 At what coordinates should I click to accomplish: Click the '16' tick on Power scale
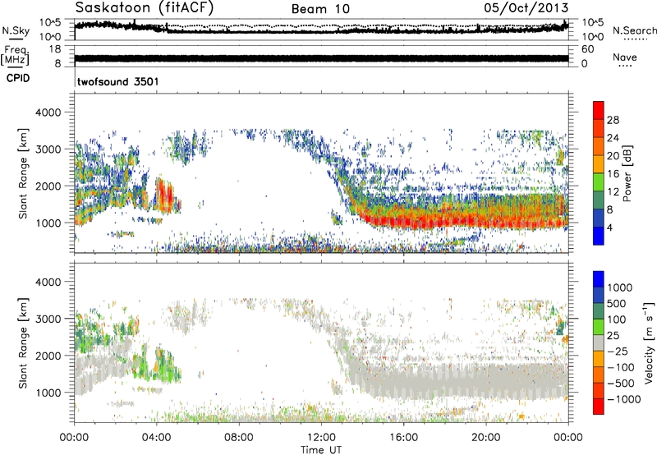(x=613, y=174)
